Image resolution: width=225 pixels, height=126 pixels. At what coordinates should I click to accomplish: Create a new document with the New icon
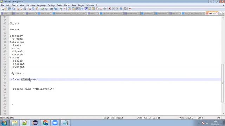[x=2, y=9]
